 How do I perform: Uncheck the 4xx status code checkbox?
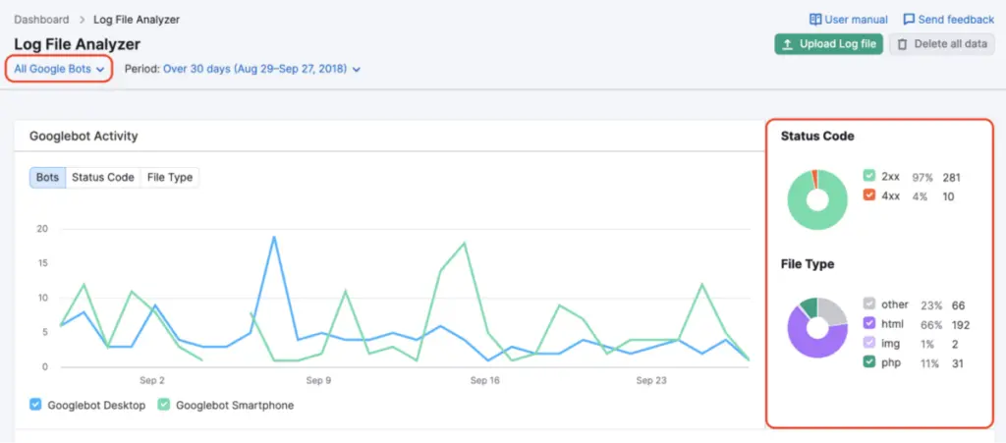[x=868, y=195]
